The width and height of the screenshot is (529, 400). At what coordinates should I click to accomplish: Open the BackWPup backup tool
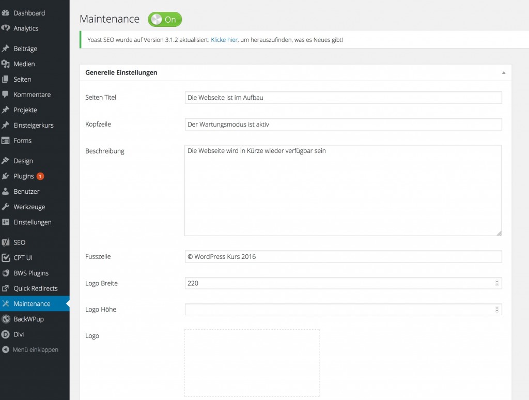(29, 319)
